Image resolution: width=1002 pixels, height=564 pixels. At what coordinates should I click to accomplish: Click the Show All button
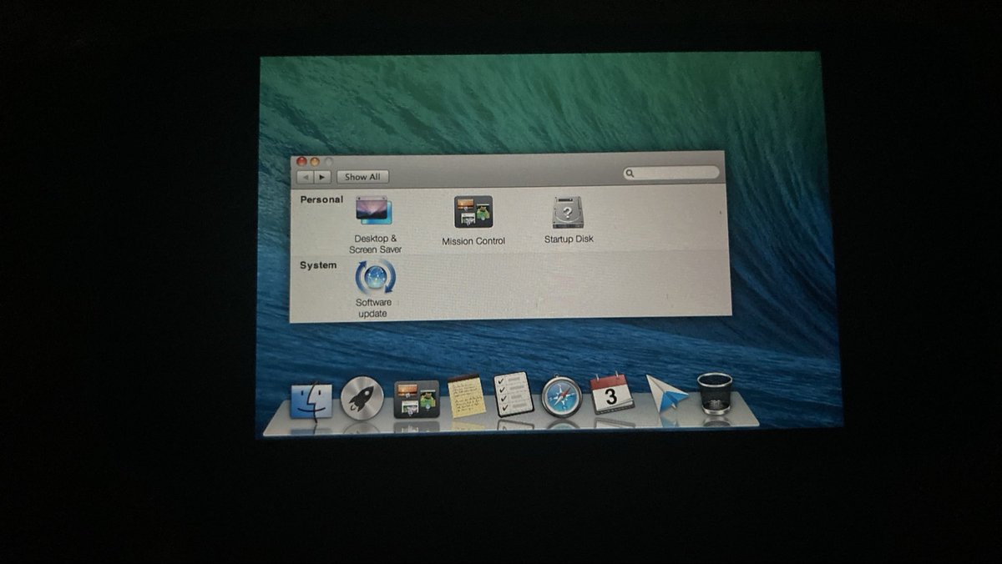click(x=362, y=177)
